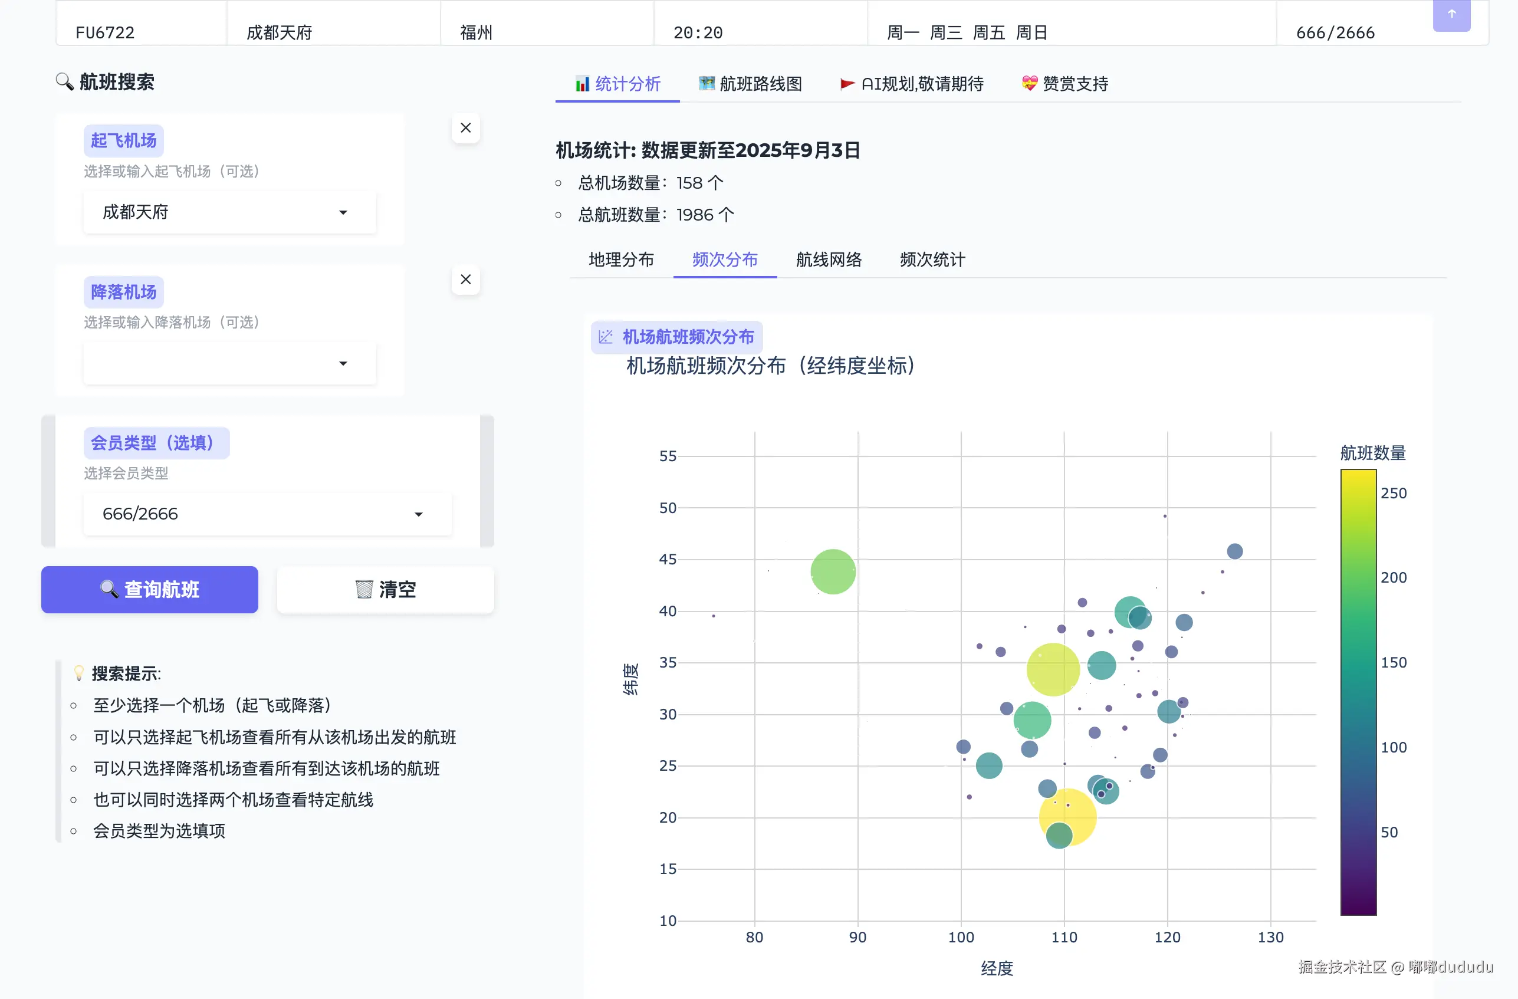Clear the arrival airport with X button
1518x999 pixels.
click(x=466, y=280)
